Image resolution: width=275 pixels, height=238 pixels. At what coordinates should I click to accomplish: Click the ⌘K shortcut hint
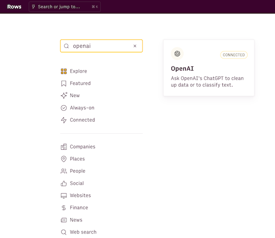(95, 7)
